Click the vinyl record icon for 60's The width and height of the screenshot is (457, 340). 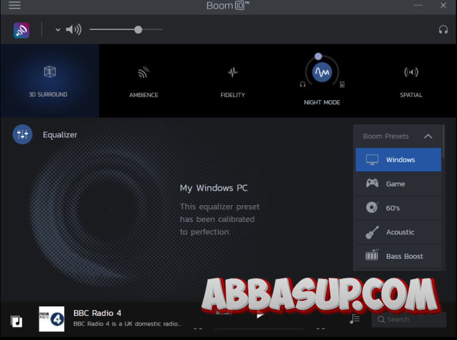[x=372, y=208]
